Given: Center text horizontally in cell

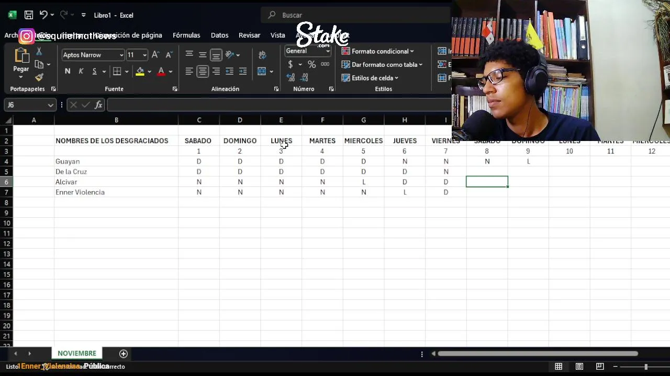Looking at the screenshot, I should (203, 71).
